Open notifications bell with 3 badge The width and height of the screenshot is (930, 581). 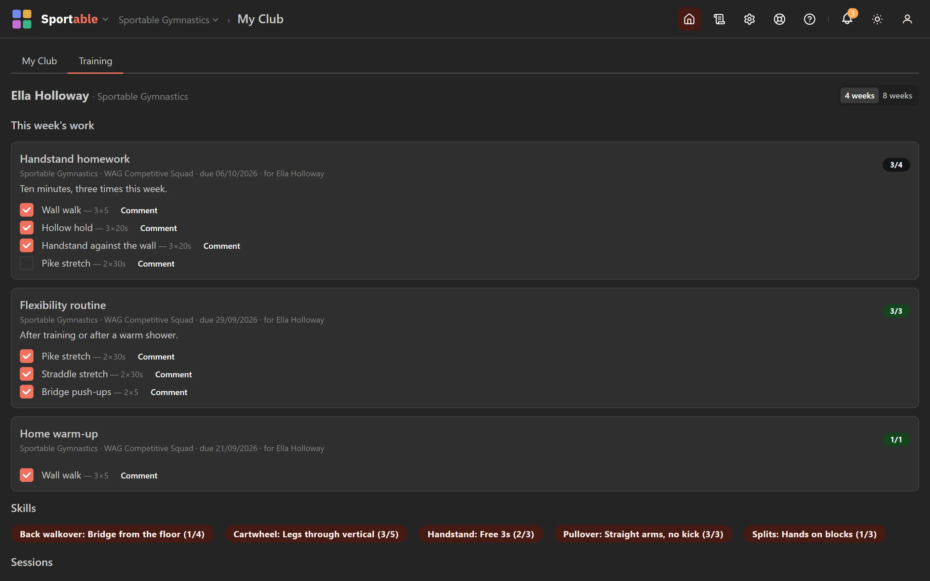847,19
